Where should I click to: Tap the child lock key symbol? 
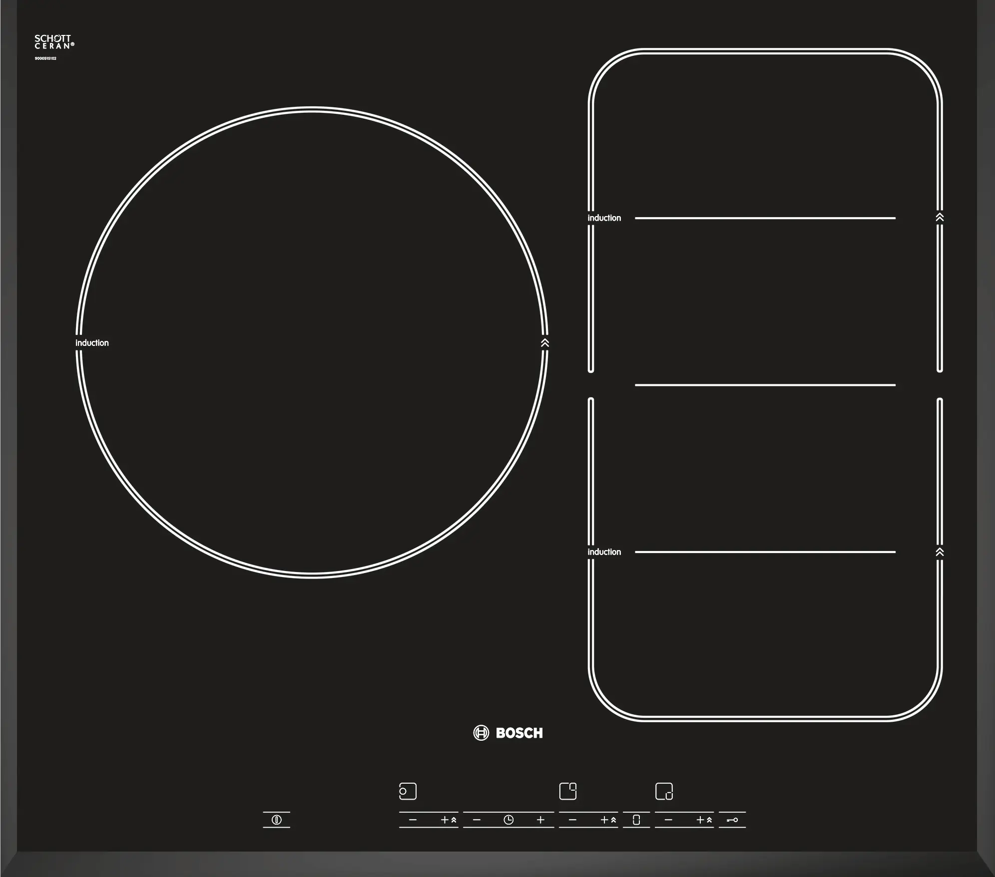tap(732, 820)
